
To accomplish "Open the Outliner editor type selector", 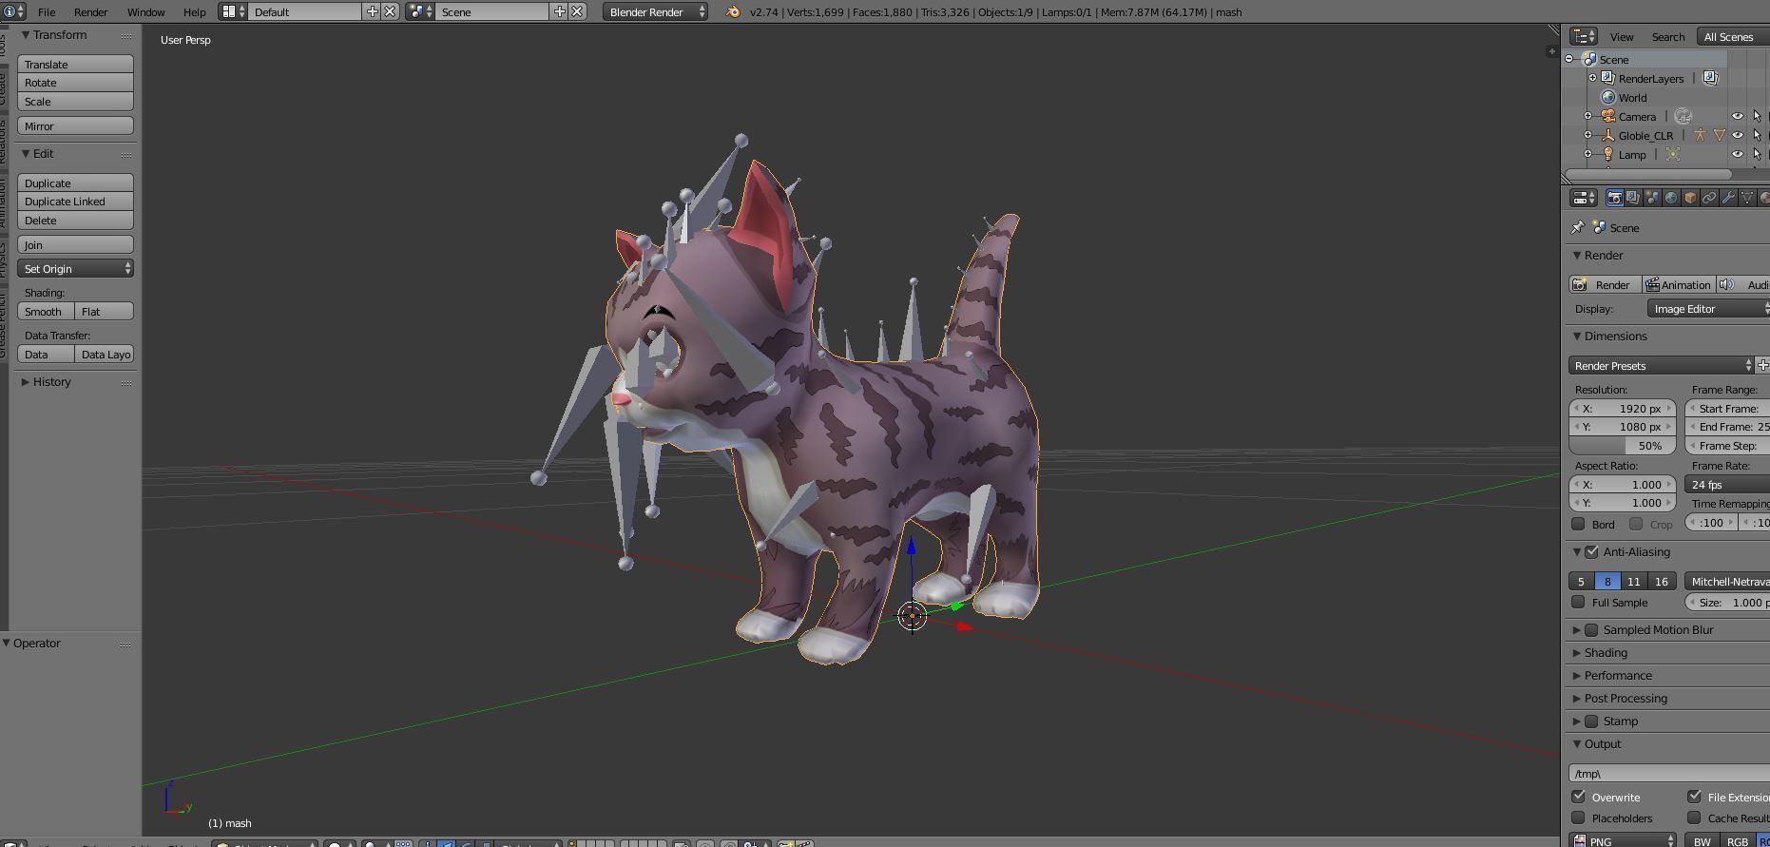I will point(1584,36).
